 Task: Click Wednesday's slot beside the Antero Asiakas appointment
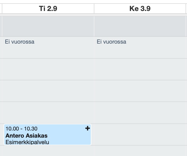tap(140, 134)
